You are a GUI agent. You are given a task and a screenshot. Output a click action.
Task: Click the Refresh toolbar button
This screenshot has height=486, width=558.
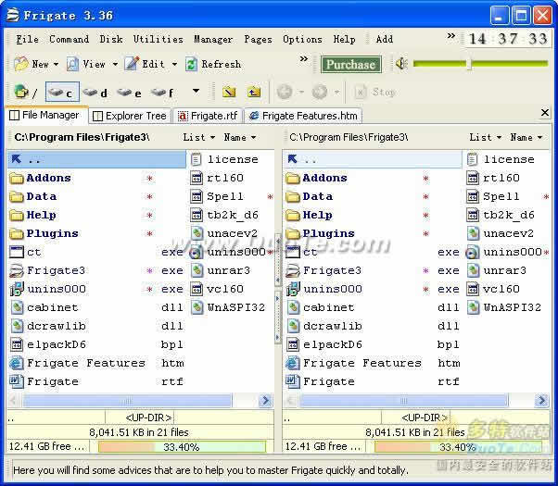click(213, 65)
